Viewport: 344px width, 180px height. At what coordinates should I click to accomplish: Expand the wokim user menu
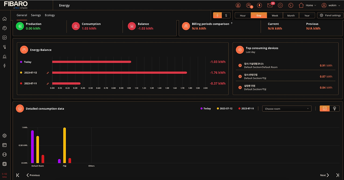[x=331, y=5]
